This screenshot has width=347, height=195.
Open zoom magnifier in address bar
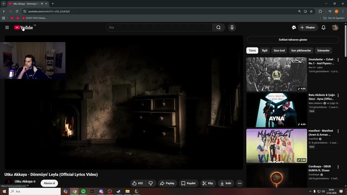coord(300,11)
